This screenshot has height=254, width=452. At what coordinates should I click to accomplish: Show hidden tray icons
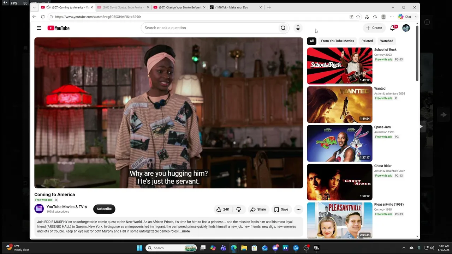pyautogui.click(x=404, y=248)
